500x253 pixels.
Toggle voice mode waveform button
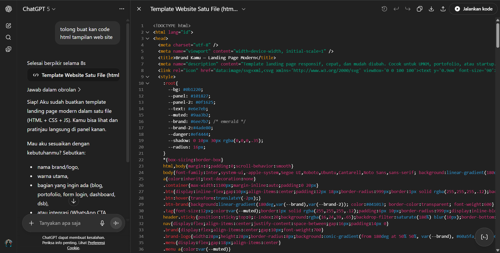[x=116, y=223]
